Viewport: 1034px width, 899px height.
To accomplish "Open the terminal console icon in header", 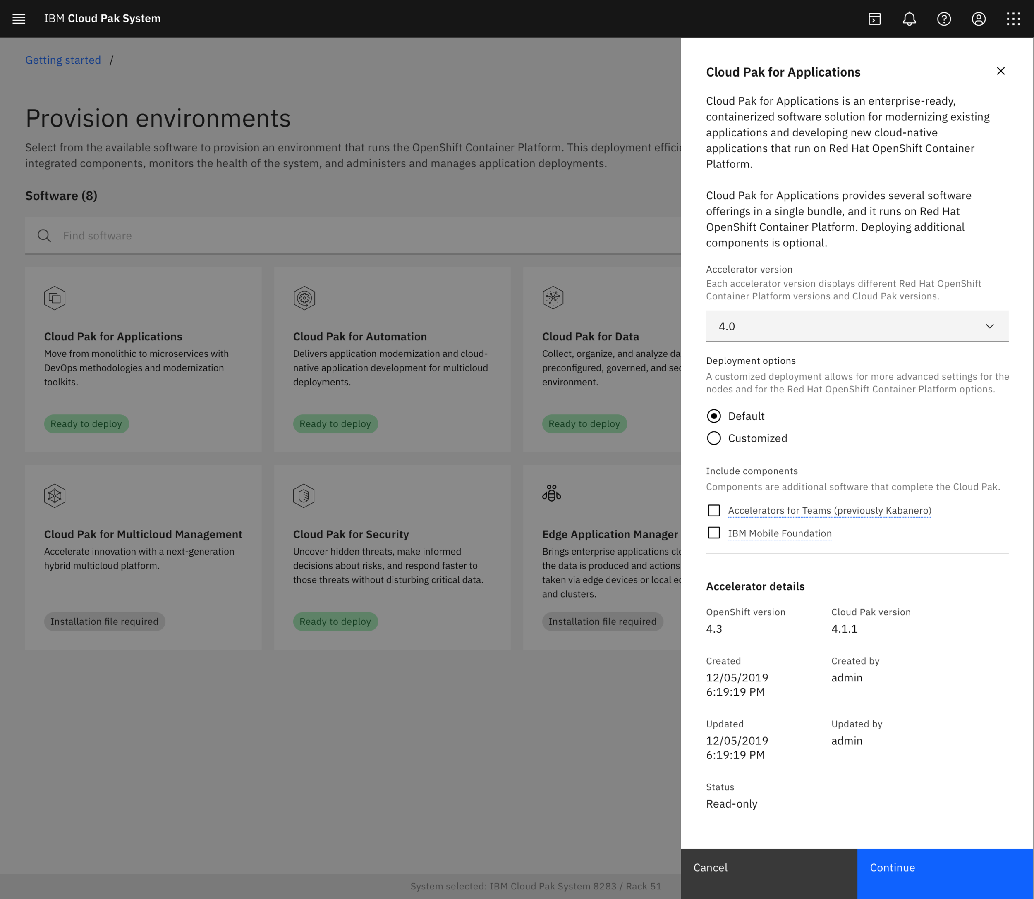I will (874, 19).
